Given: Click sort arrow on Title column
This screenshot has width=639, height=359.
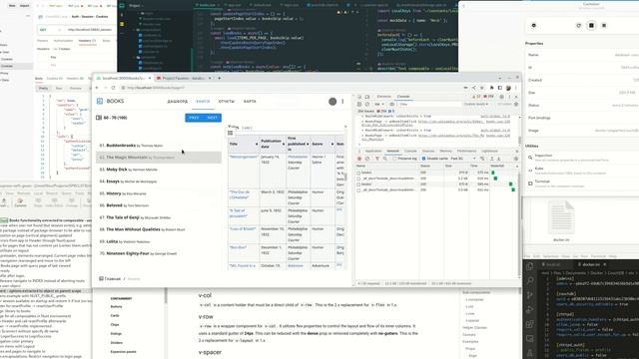Looking at the screenshot, I should (x=257, y=144).
